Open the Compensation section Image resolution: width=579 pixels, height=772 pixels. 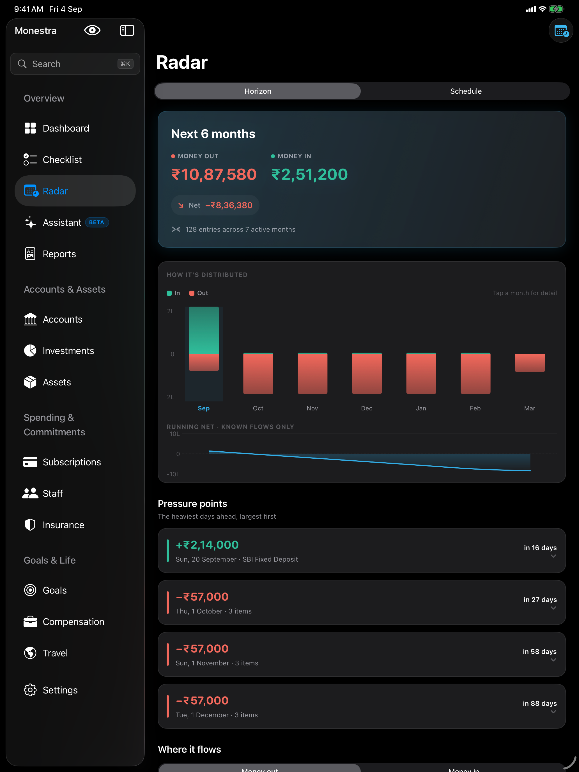point(75,622)
